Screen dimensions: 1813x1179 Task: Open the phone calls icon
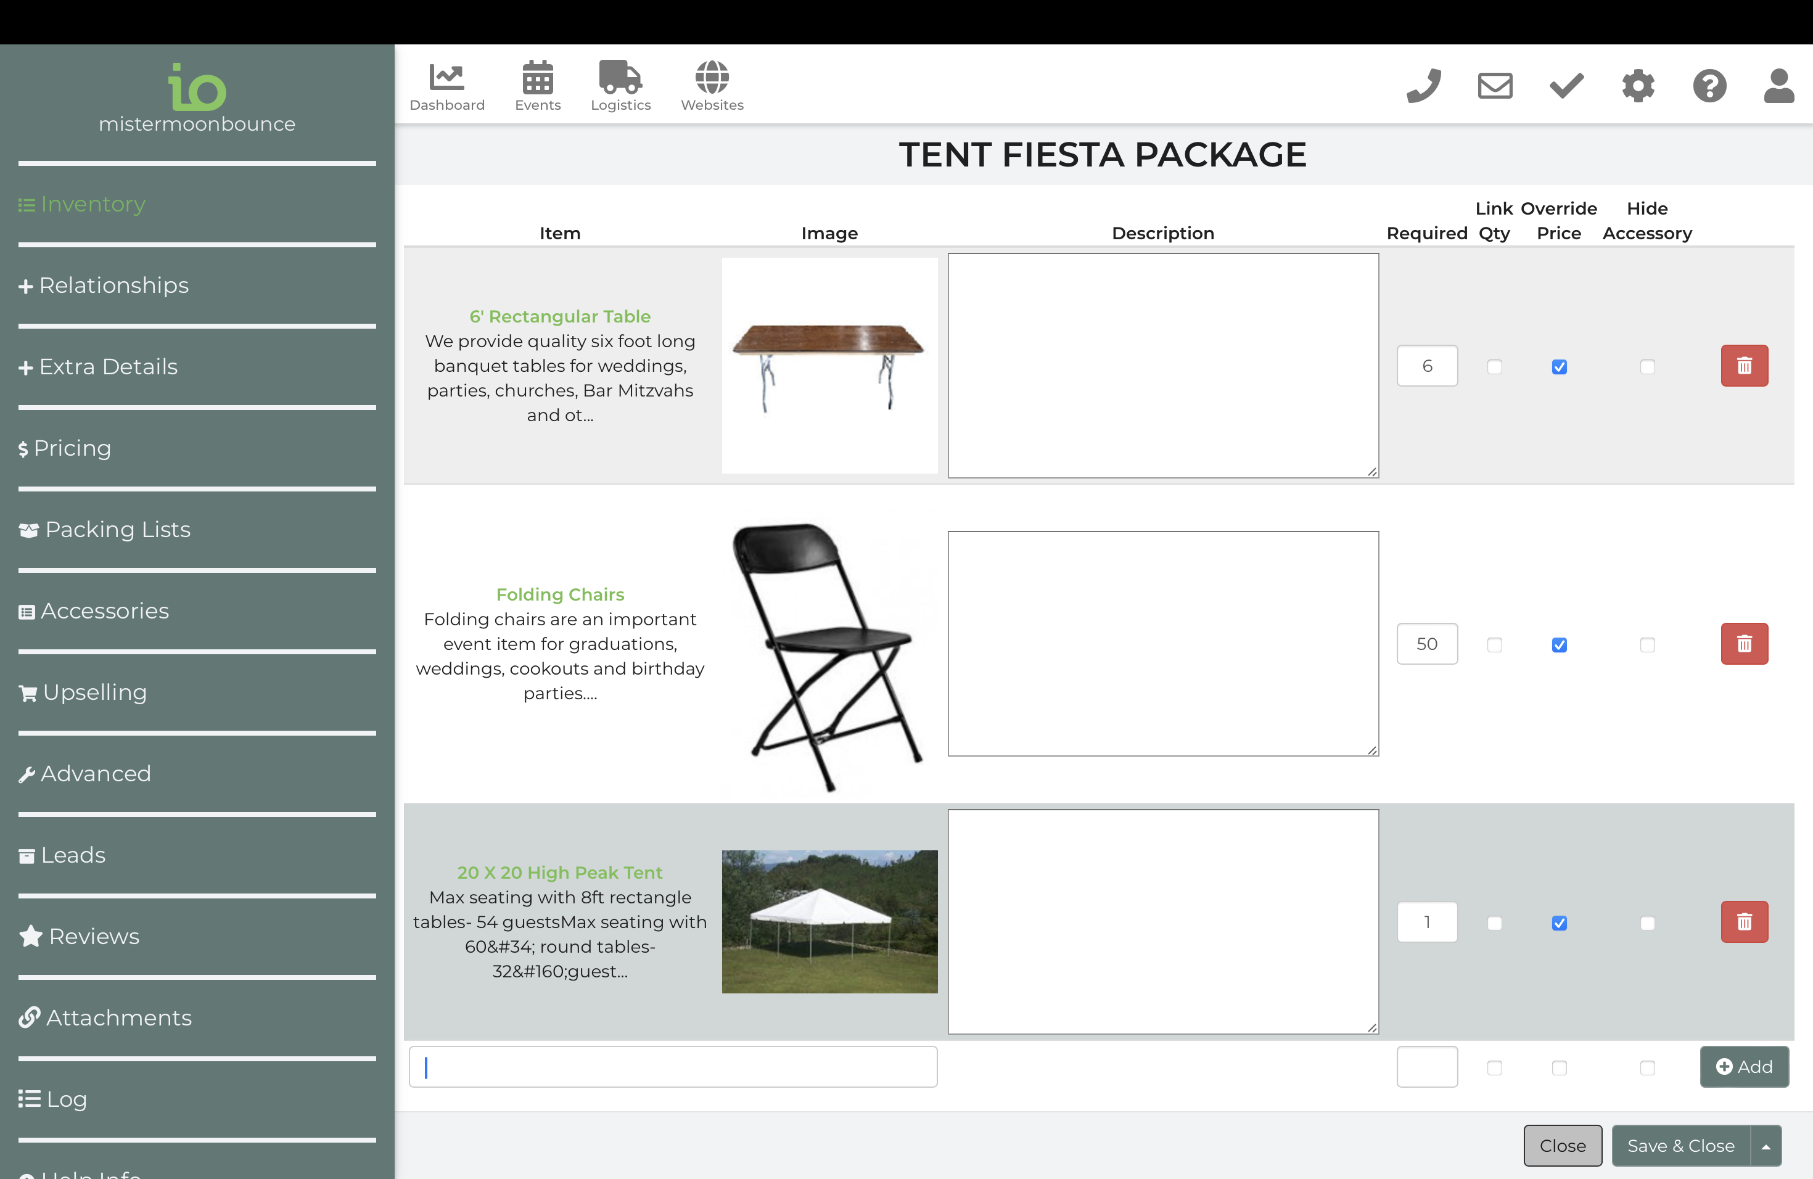(1423, 85)
